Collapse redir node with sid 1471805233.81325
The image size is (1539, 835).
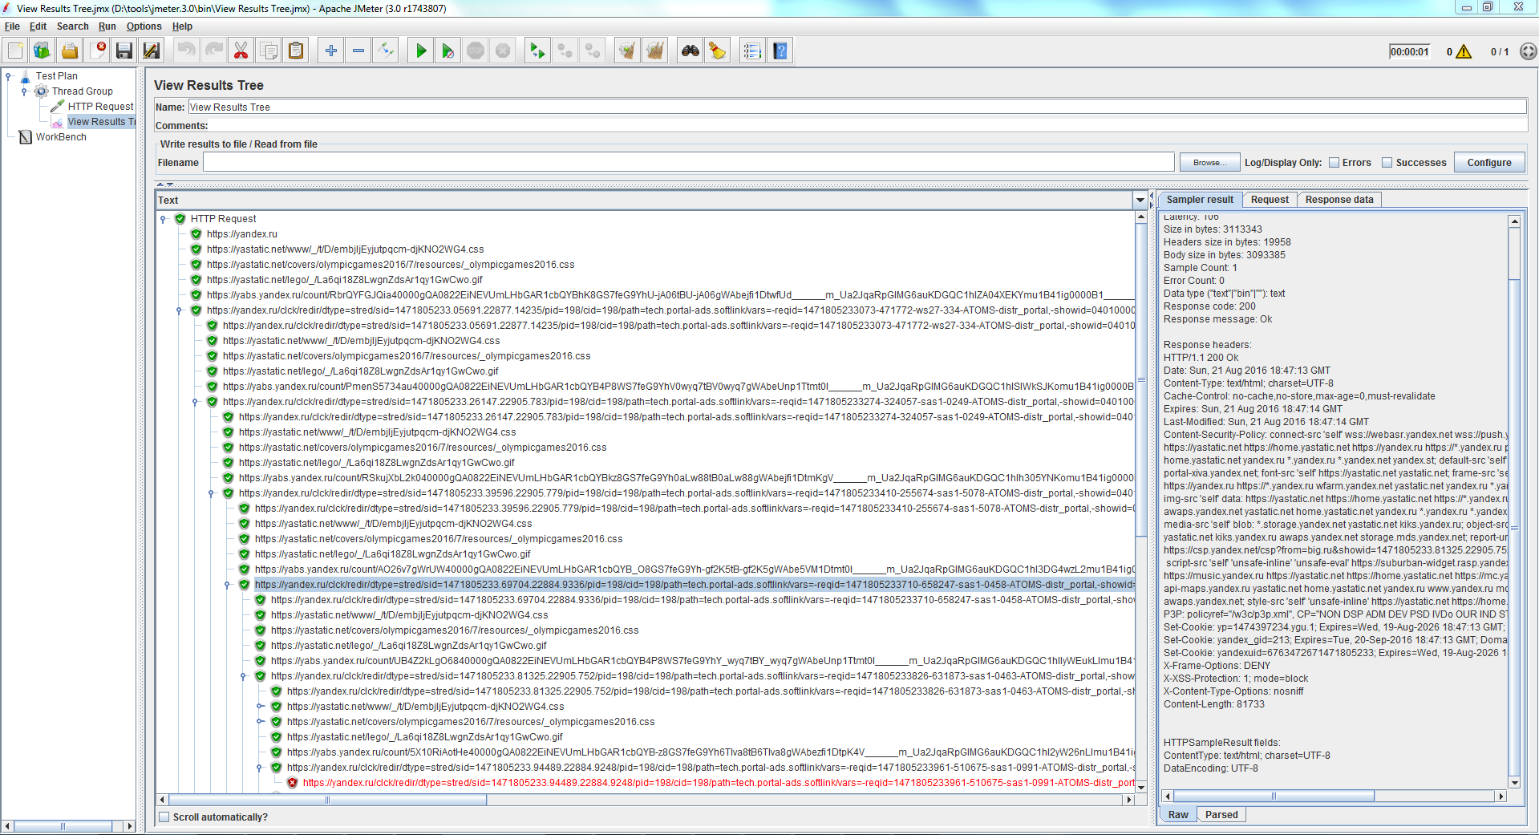(243, 676)
